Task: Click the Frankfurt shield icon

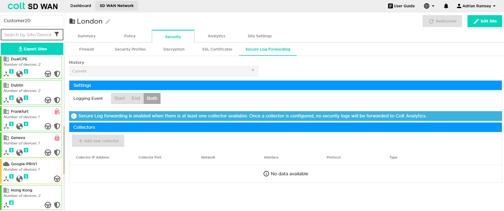Action: 57,126
